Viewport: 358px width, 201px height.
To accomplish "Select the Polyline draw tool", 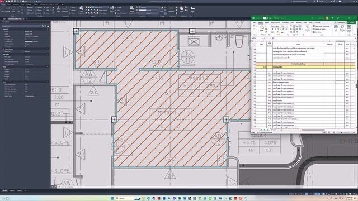I will (7, 9).
